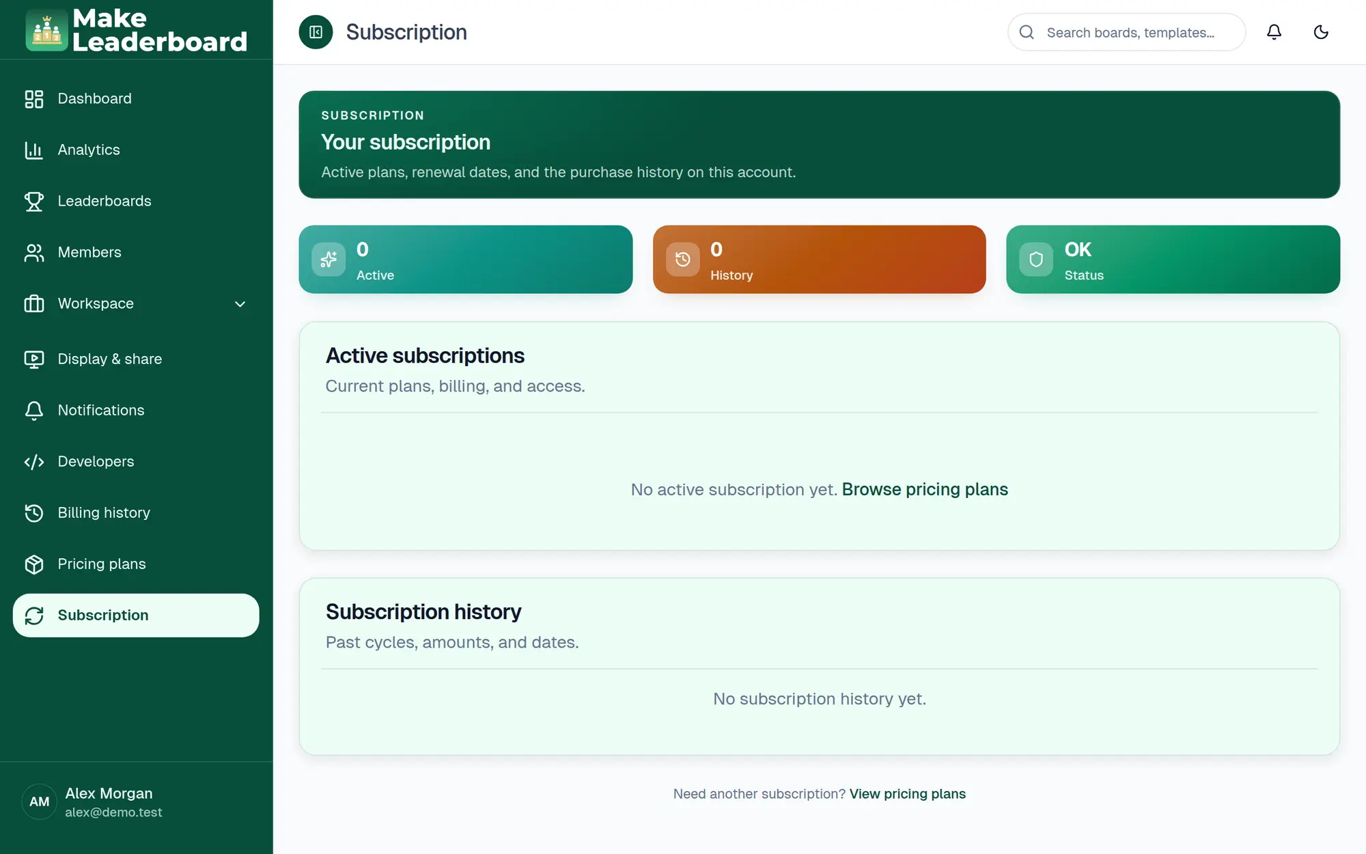Open Billing history label
The width and height of the screenshot is (1366, 854).
(104, 512)
